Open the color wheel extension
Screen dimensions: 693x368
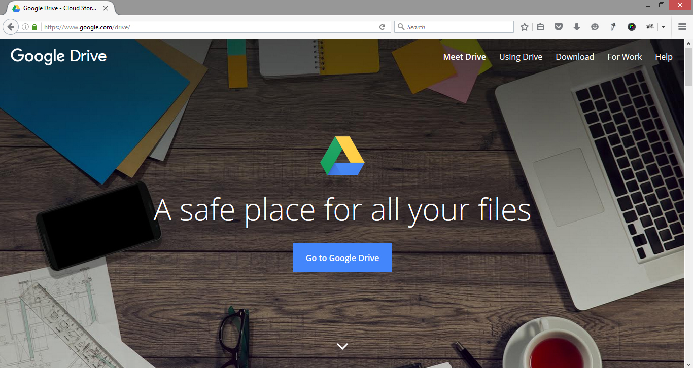[631, 26]
